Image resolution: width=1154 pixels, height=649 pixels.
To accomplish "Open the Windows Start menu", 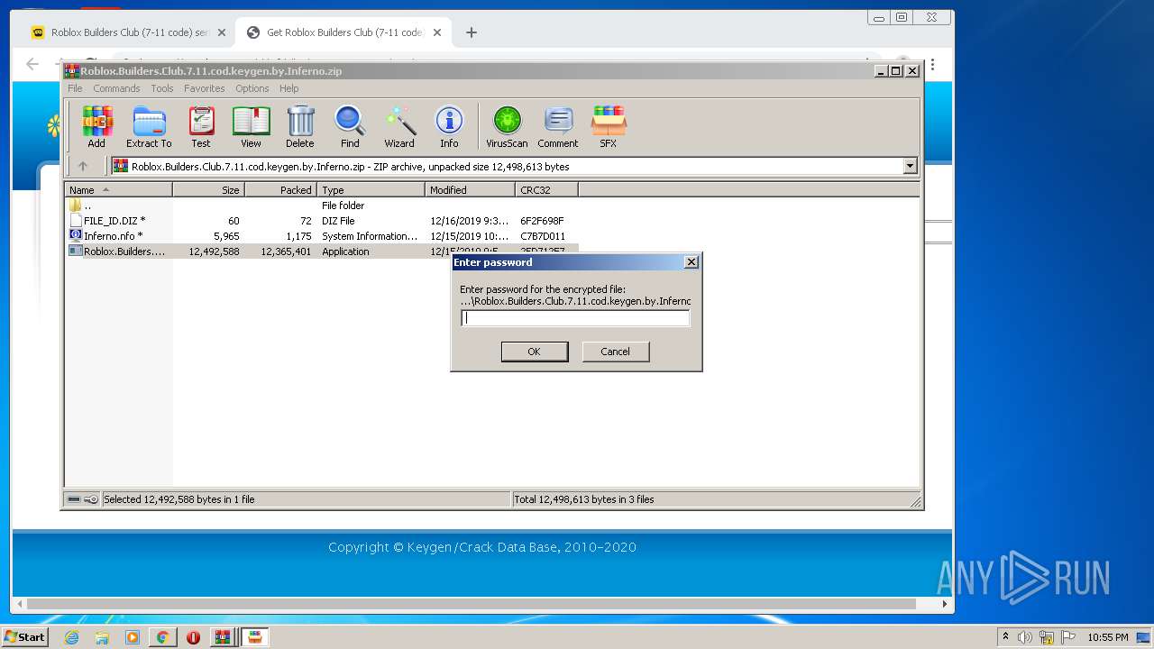I will pyautogui.click(x=25, y=637).
